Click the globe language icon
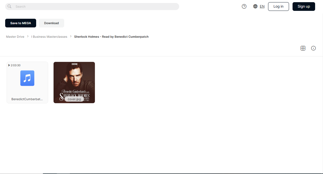This screenshot has width=323, height=174. (255, 6)
